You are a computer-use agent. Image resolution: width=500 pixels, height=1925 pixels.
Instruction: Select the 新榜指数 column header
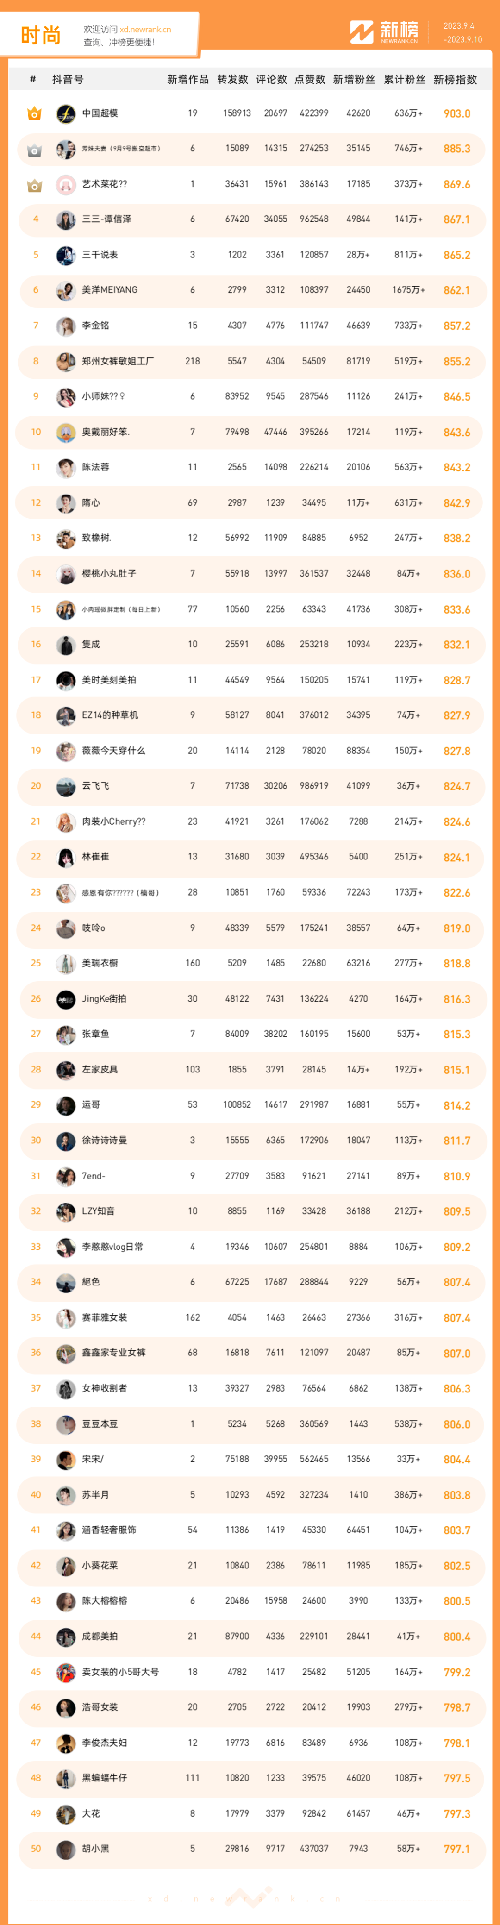point(455,79)
